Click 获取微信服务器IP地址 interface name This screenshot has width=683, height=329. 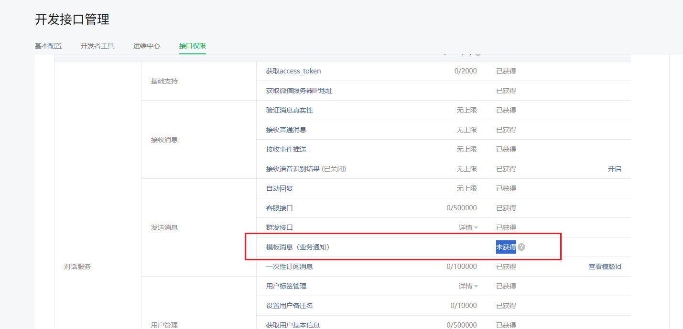pyautogui.click(x=299, y=91)
